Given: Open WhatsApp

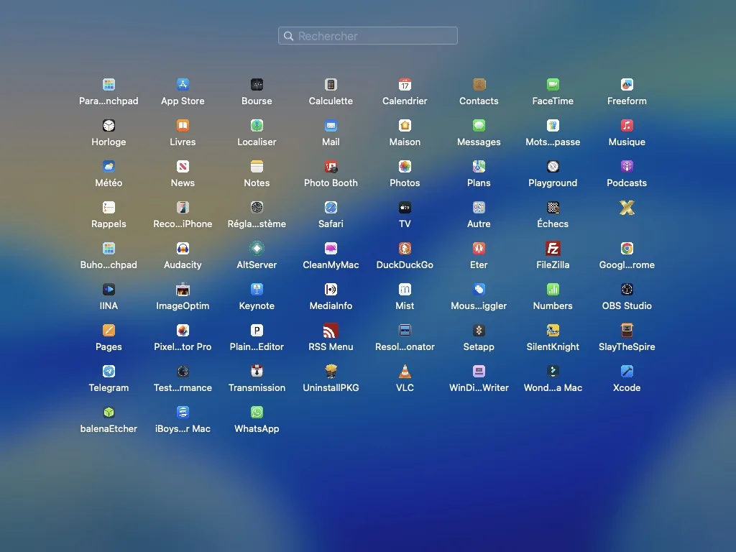Looking at the screenshot, I should click(x=257, y=413).
